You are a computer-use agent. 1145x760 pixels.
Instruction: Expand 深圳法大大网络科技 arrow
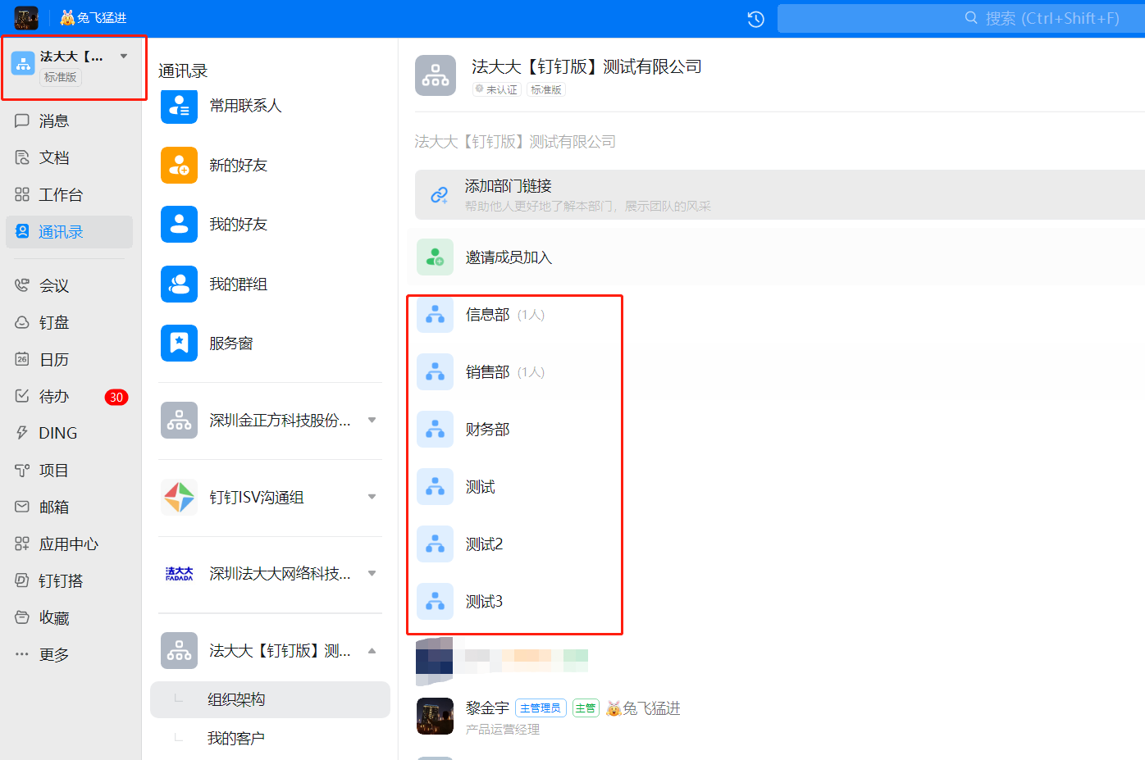(372, 573)
